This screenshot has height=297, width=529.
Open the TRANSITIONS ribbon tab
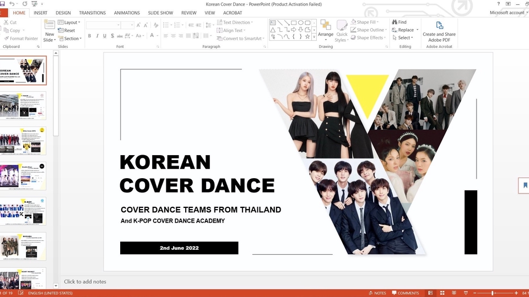93,13
